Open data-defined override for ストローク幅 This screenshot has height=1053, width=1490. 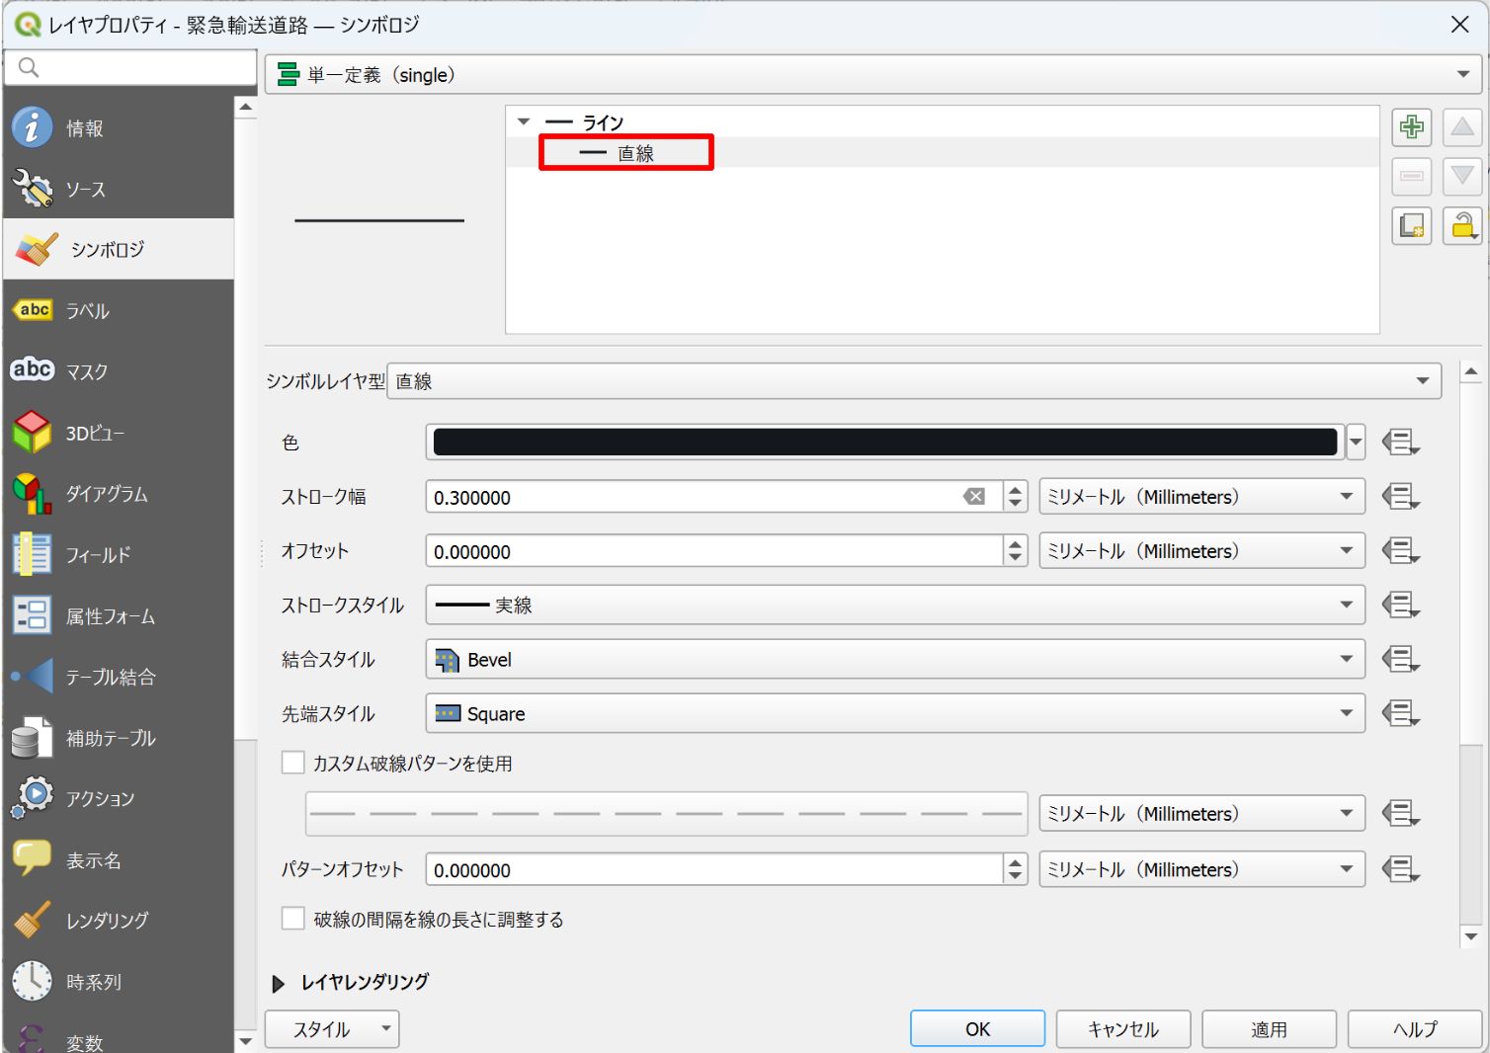pos(1400,497)
